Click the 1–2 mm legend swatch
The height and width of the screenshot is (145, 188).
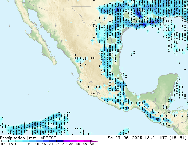[x=19, y=141]
